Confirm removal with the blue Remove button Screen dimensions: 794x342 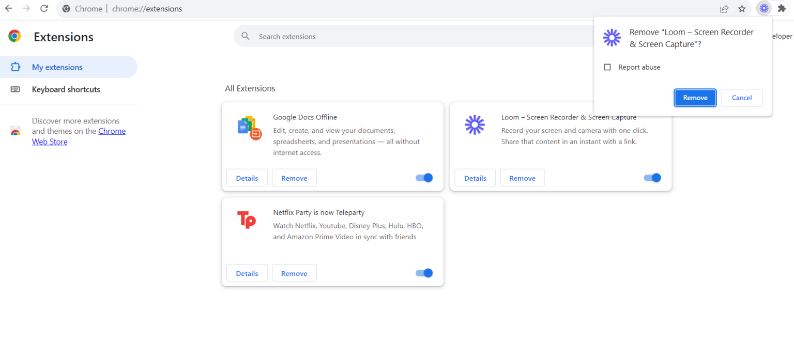click(695, 98)
